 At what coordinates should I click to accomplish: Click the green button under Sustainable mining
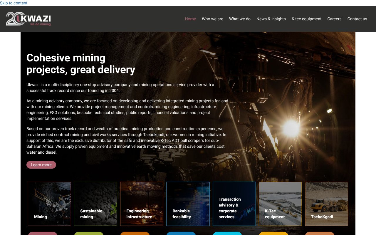coord(89,234)
